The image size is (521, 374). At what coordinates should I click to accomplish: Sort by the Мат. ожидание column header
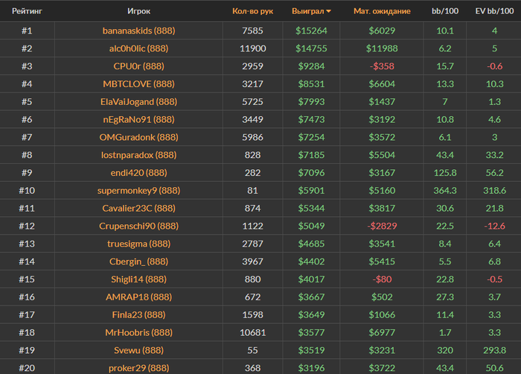point(382,11)
